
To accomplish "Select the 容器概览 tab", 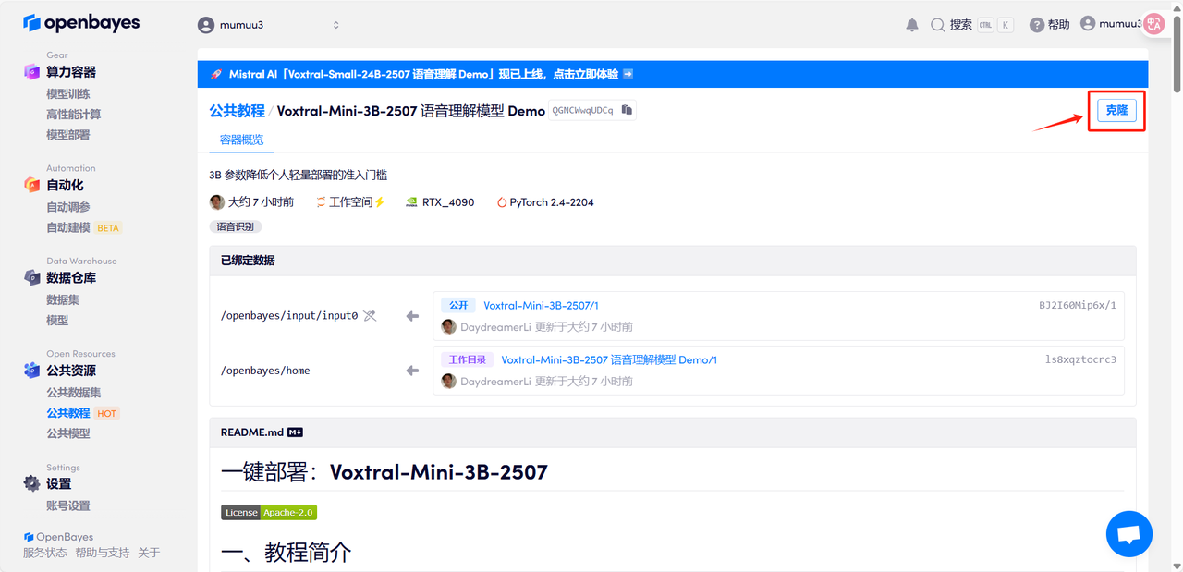I will point(241,140).
